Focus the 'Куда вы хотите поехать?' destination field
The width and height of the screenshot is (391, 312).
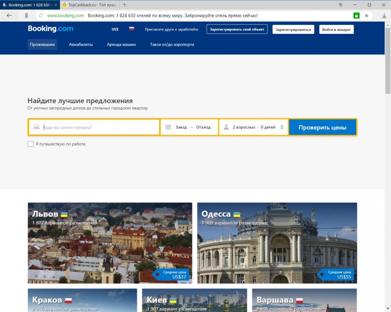[x=94, y=127]
